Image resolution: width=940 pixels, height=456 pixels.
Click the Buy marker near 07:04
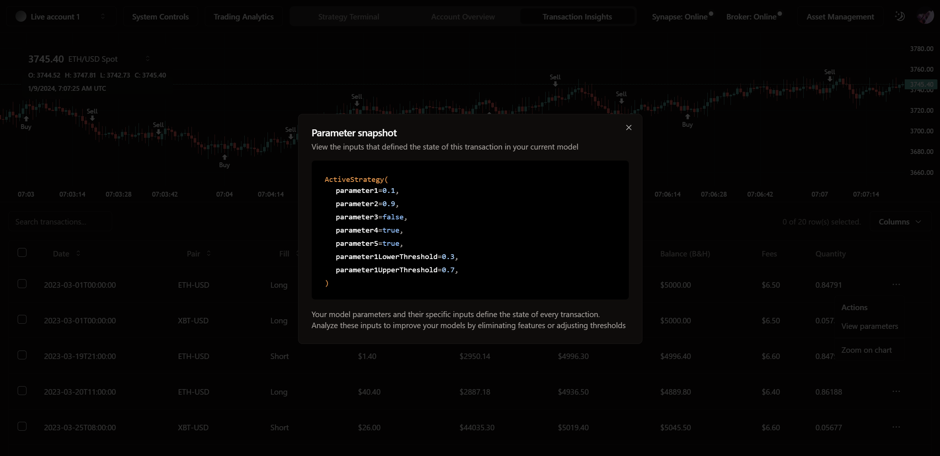(x=224, y=161)
